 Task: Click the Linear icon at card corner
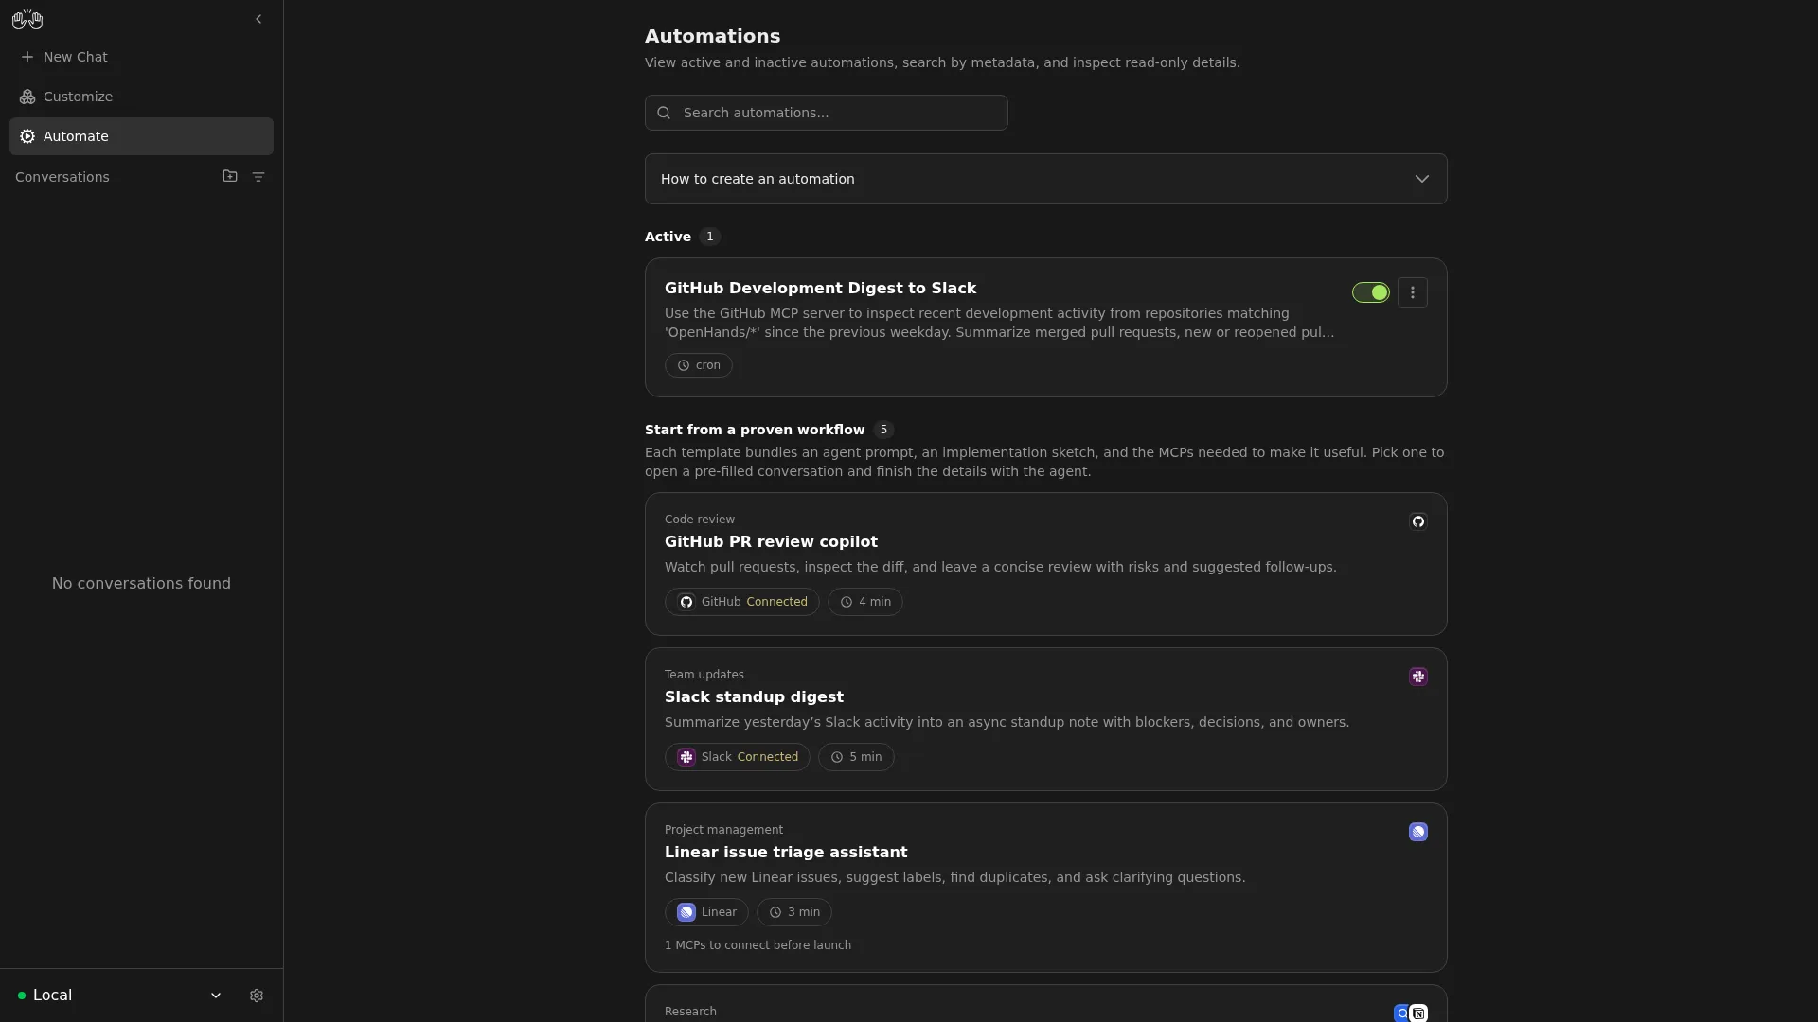pos(1417,832)
